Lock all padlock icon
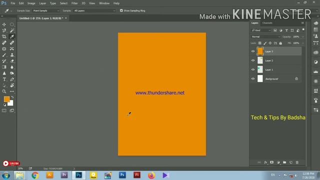Viewport: 320px width, 180px height. [280, 43]
